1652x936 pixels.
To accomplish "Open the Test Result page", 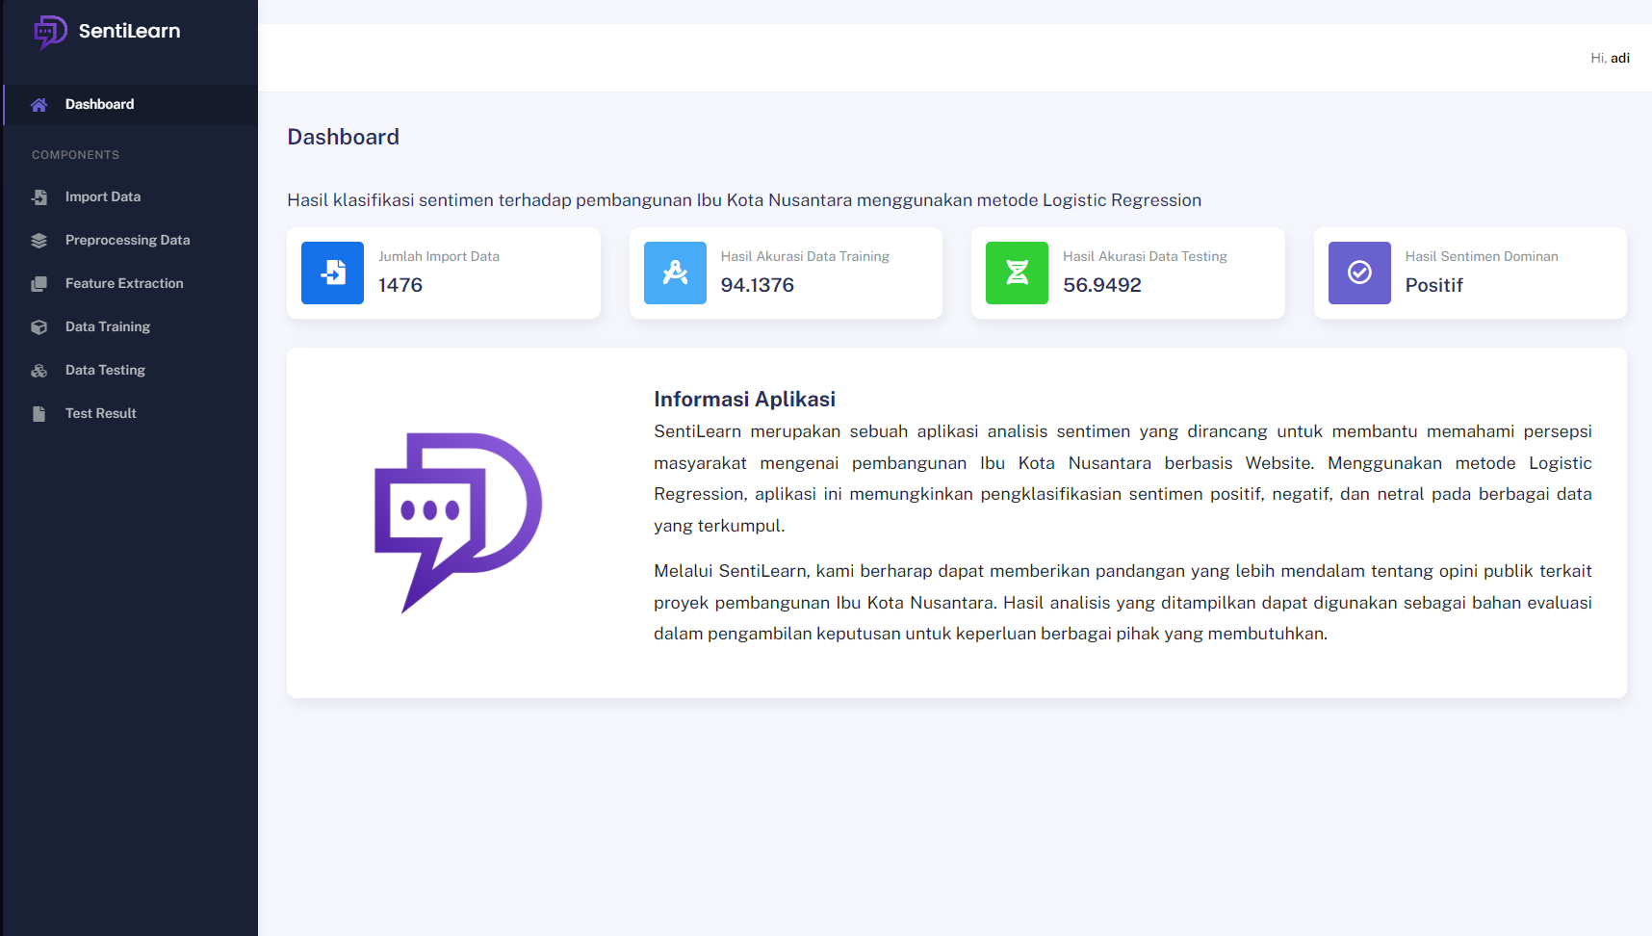I will (x=101, y=413).
